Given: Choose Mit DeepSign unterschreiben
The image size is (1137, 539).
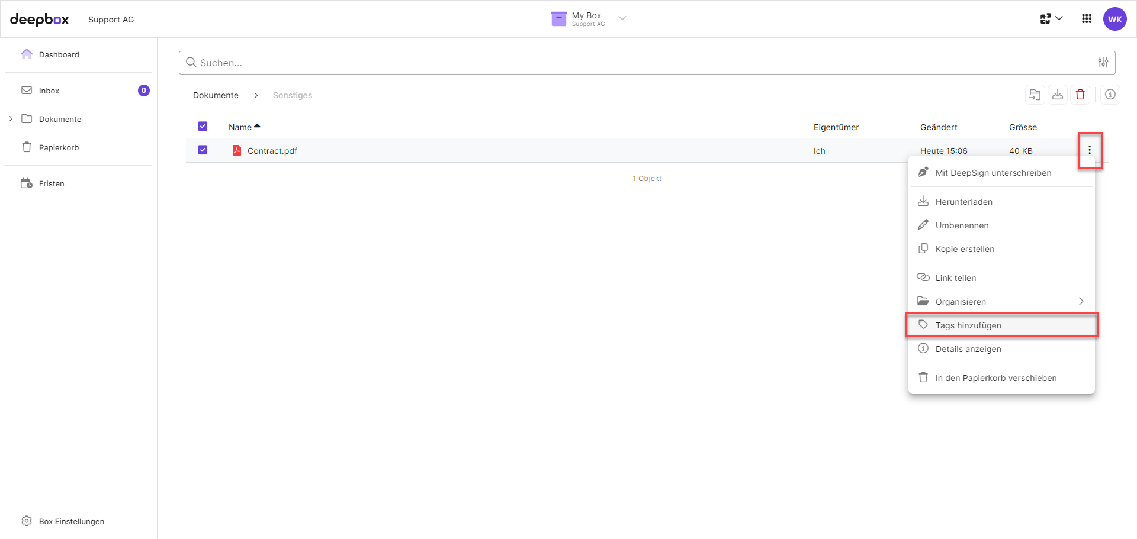Looking at the screenshot, I should [1001, 173].
